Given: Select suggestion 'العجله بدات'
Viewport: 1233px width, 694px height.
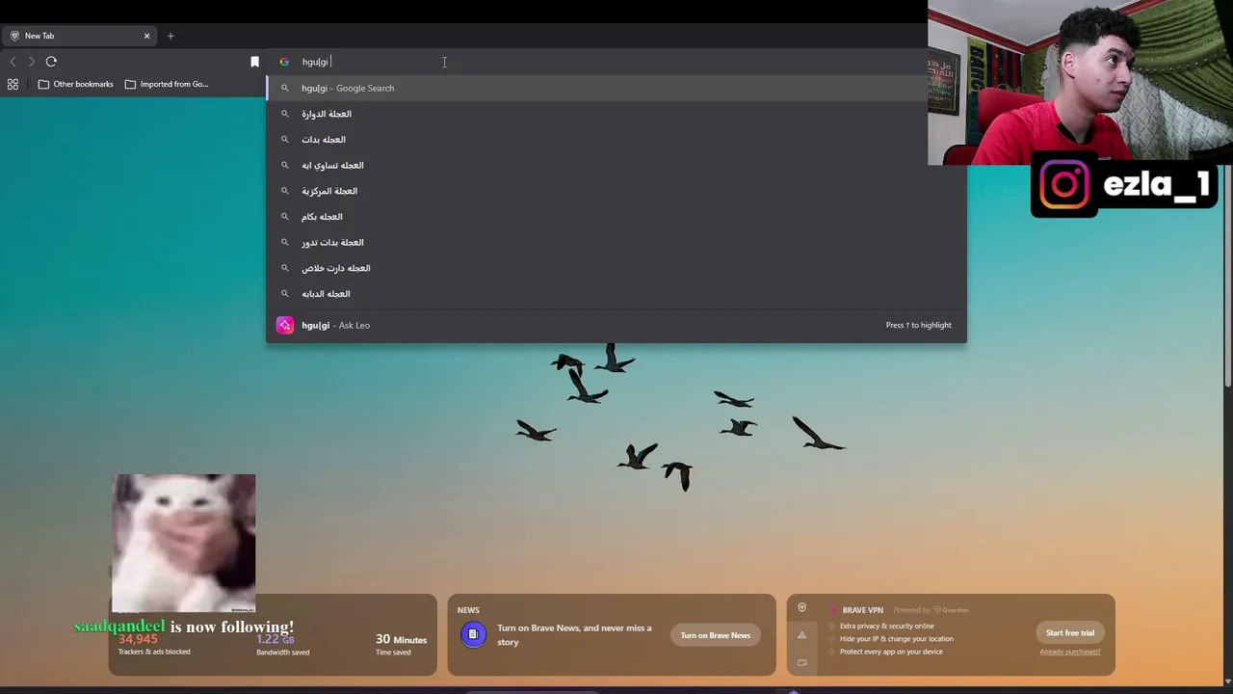Looking at the screenshot, I should pos(616,140).
